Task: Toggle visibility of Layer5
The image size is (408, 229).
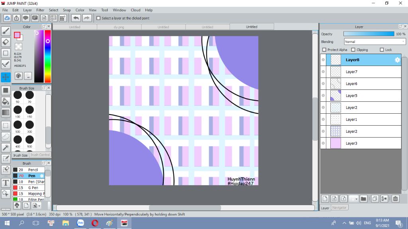Action: (323, 95)
